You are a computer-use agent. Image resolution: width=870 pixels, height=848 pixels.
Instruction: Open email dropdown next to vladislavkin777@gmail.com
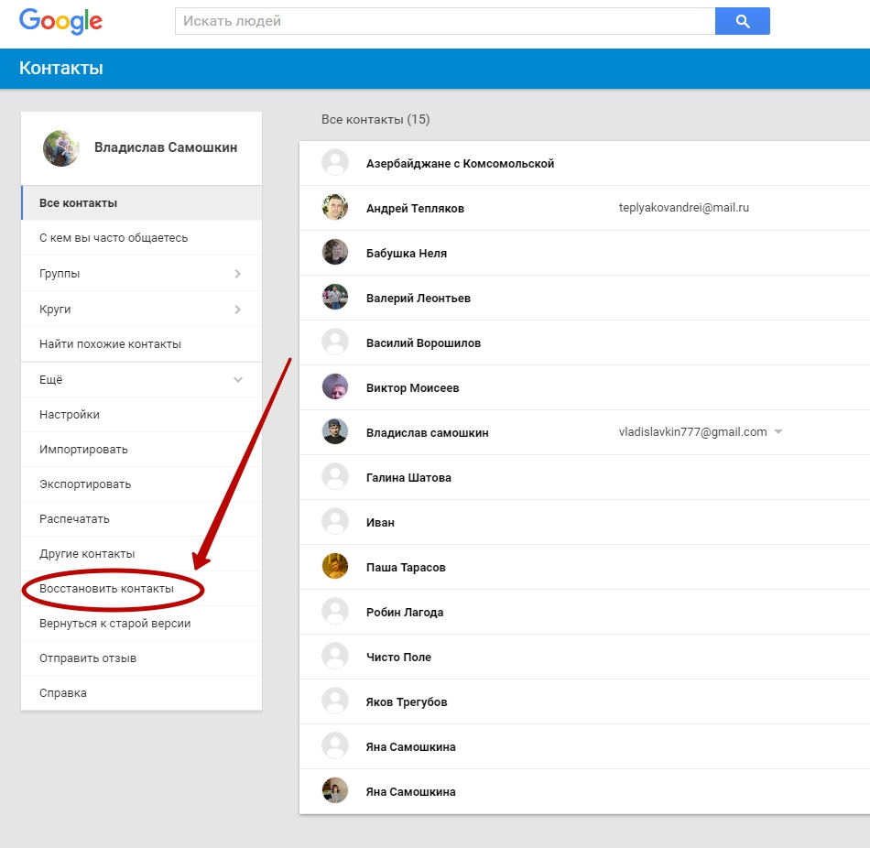(x=778, y=431)
